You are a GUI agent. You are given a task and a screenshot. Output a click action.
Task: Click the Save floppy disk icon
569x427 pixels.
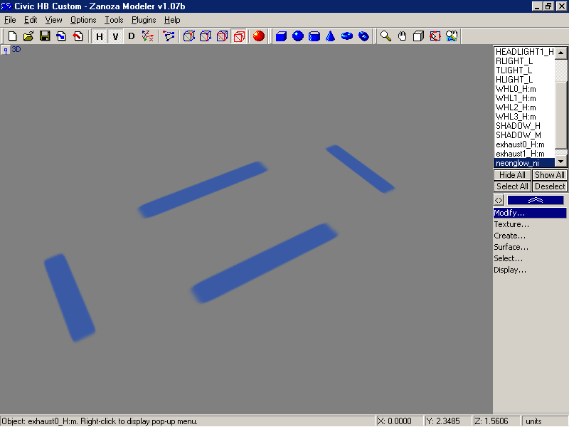click(44, 36)
